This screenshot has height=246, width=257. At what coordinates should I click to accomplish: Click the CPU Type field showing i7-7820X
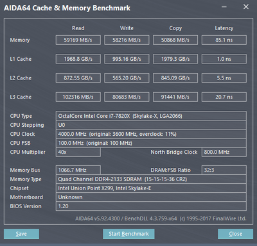151,116
